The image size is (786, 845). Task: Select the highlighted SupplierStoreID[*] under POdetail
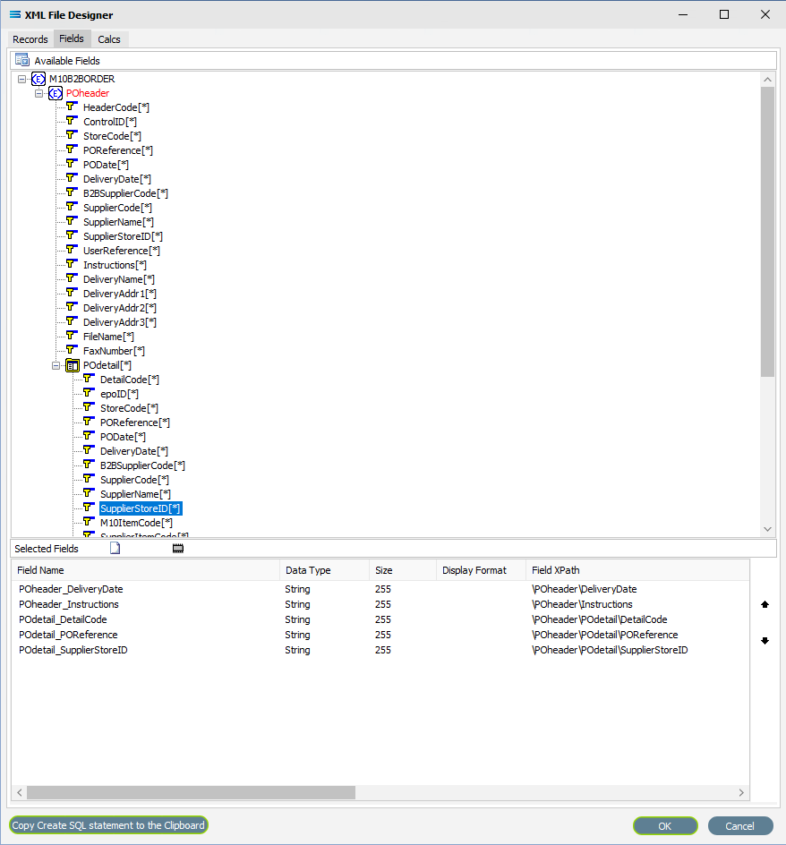141,508
